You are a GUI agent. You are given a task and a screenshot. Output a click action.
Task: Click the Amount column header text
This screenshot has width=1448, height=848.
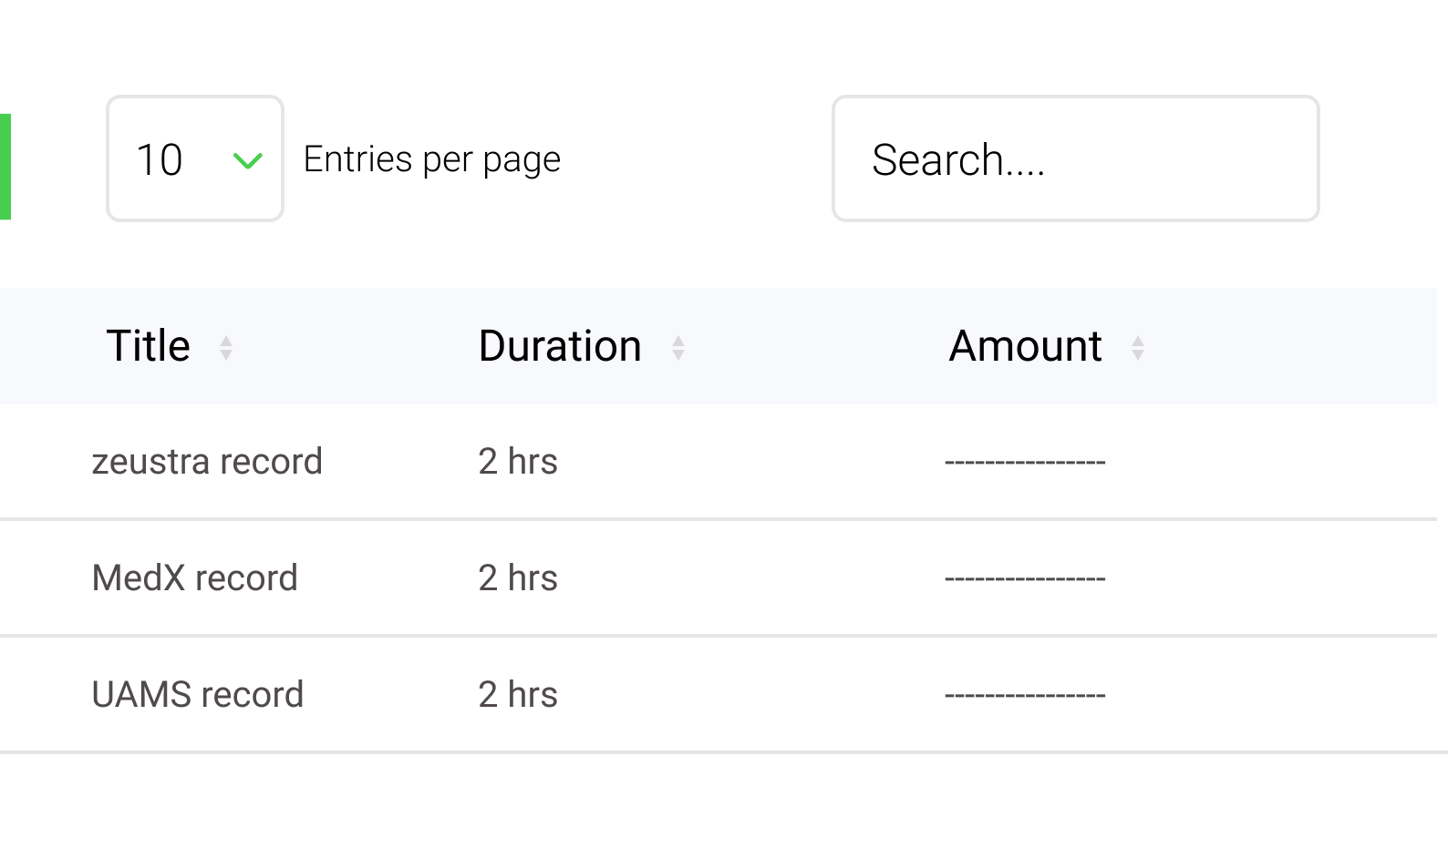[1025, 346]
